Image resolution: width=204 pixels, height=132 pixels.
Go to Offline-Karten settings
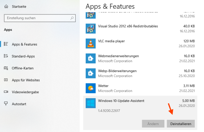tap(22, 68)
